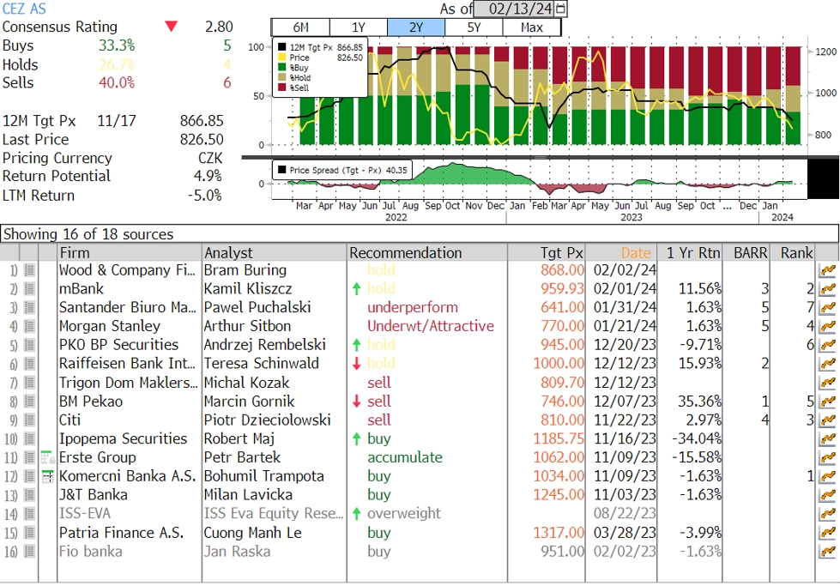
Task: Click the calendar icon next to date
Action: point(561,9)
